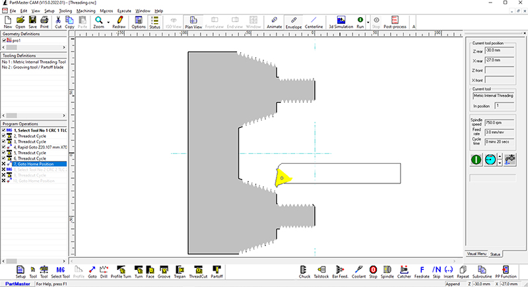Switch to the Visual Menu tab
Image resolution: width=528 pixels, height=287 pixels.
tap(477, 253)
